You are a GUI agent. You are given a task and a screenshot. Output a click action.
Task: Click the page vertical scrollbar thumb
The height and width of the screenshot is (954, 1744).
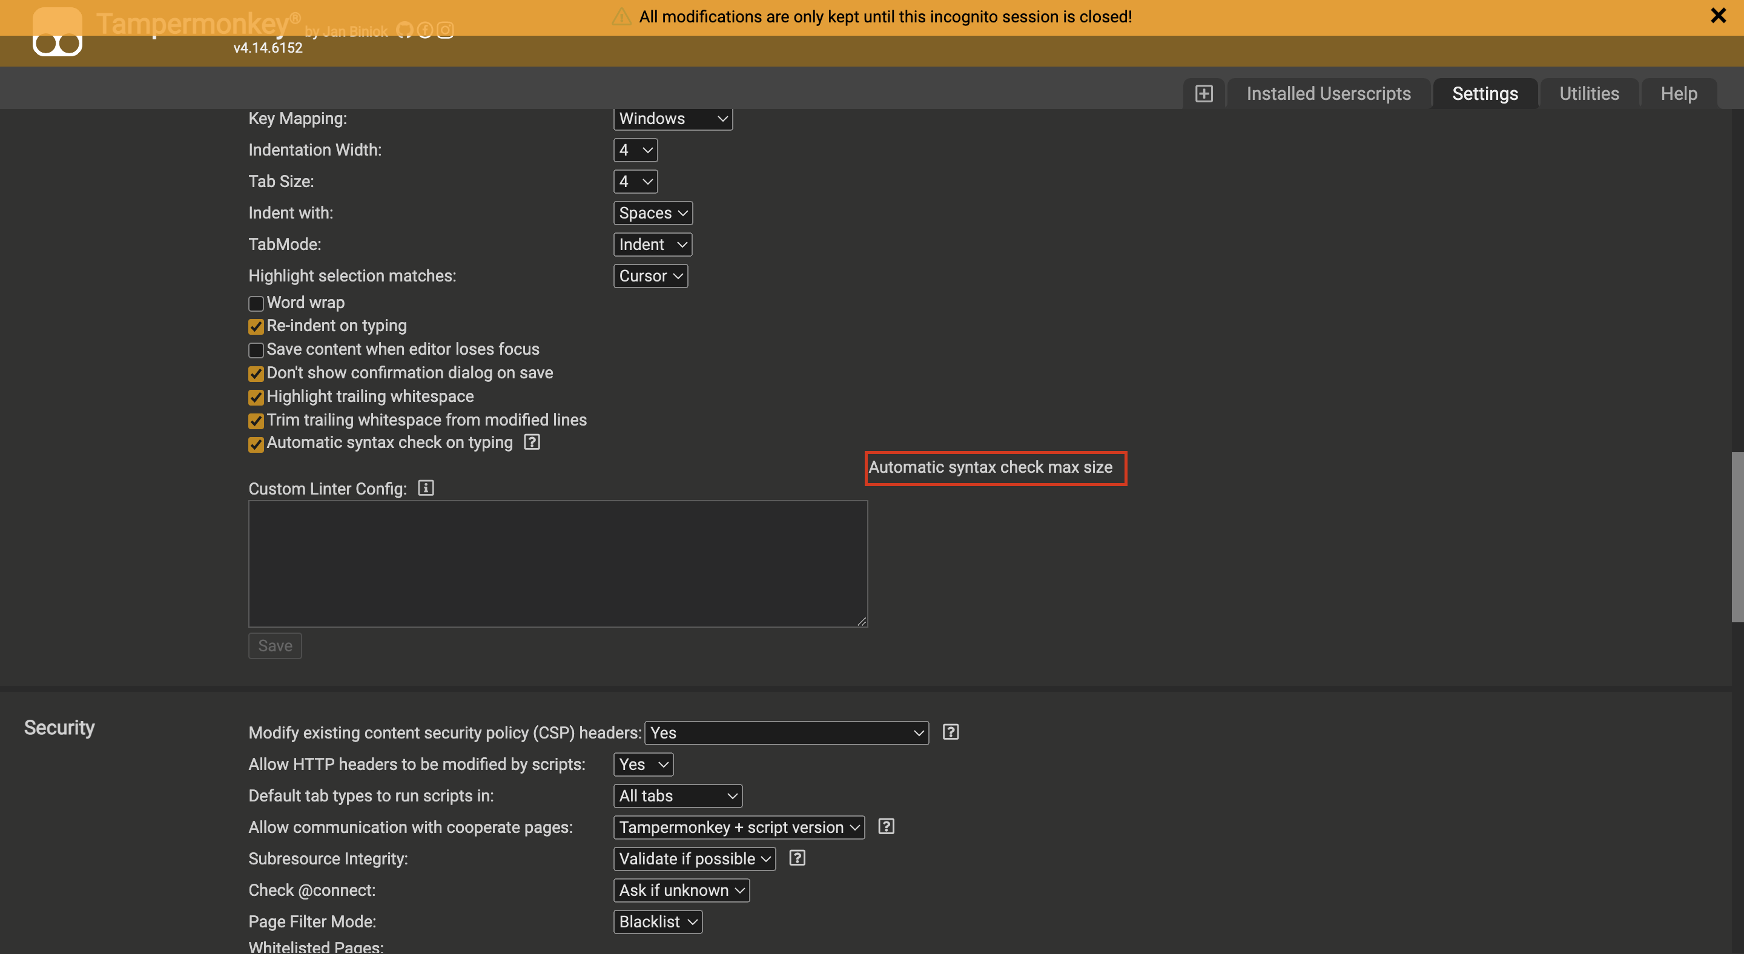tap(1737, 536)
